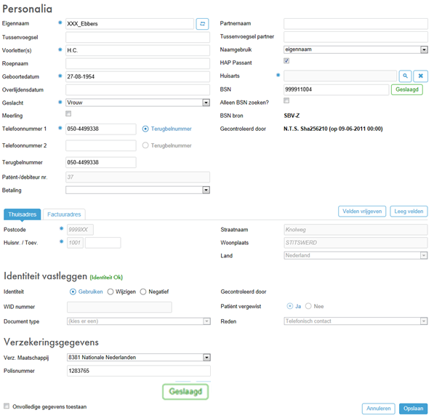Click the Eigennaam input field
The height and width of the screenshot is (418, 434).
pyautogui.click(x=129, y=24)
